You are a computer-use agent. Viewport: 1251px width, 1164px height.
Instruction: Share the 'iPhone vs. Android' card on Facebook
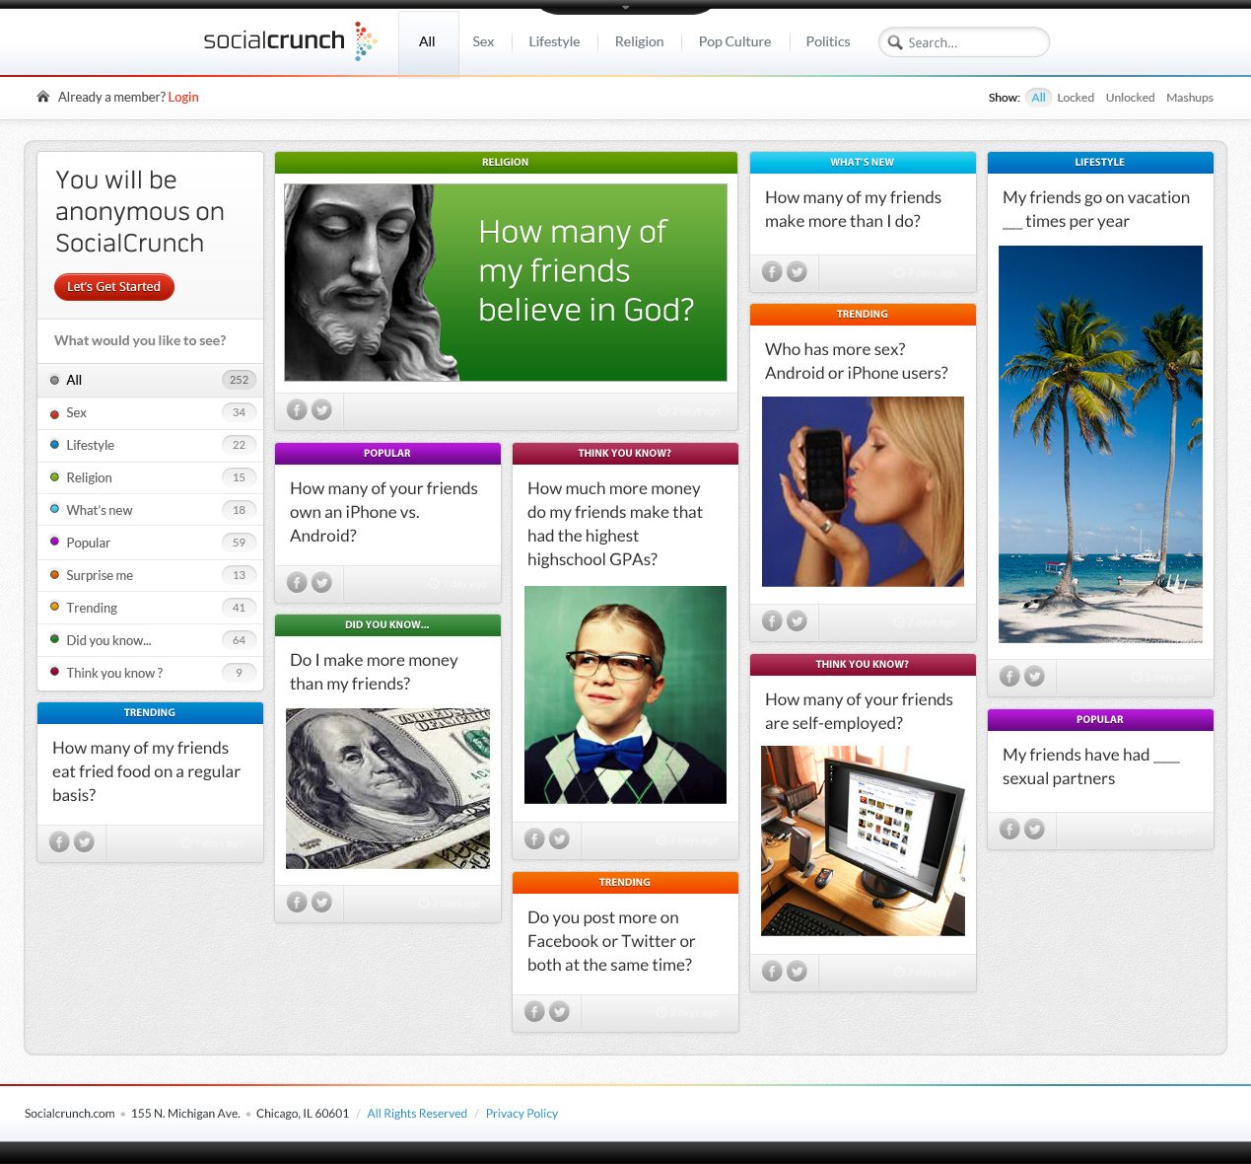(x=297, y=582)
